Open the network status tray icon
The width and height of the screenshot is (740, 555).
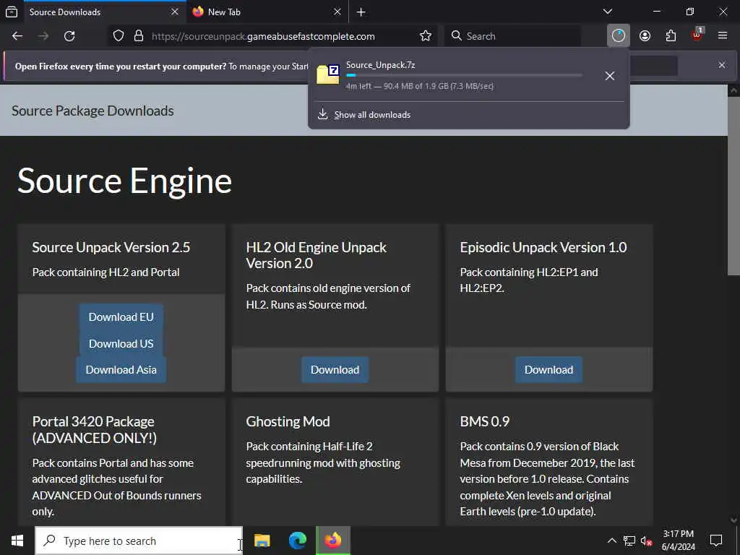pos(629,541)
